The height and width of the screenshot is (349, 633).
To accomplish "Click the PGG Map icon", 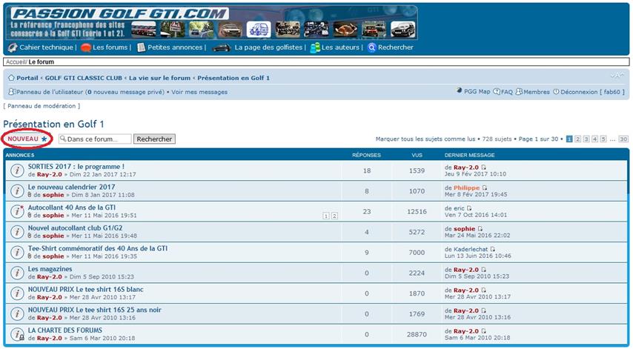I will [x=460, y=90].
